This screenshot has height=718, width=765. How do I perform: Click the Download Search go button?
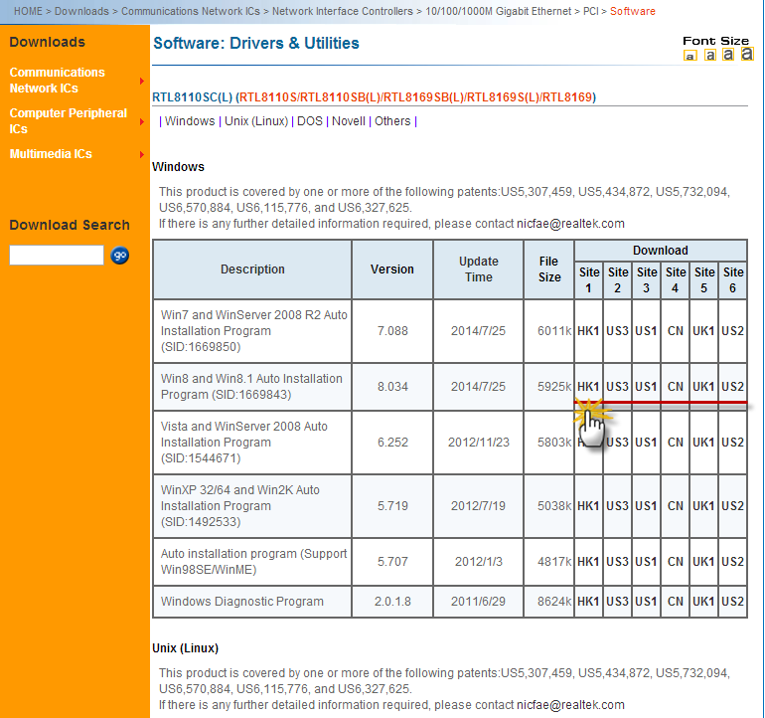pos(119,255)
